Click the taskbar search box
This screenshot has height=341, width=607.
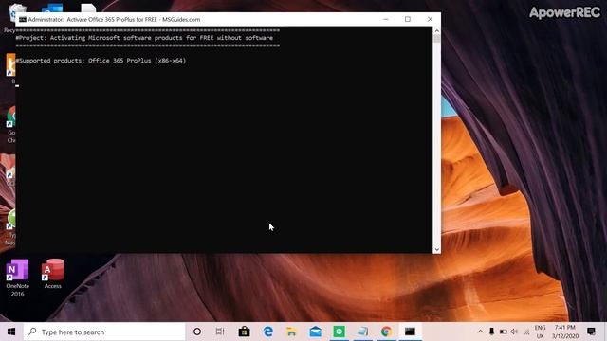coord(104,332)
